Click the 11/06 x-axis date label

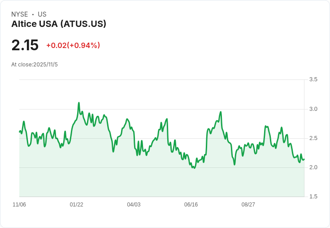(19, 204)
